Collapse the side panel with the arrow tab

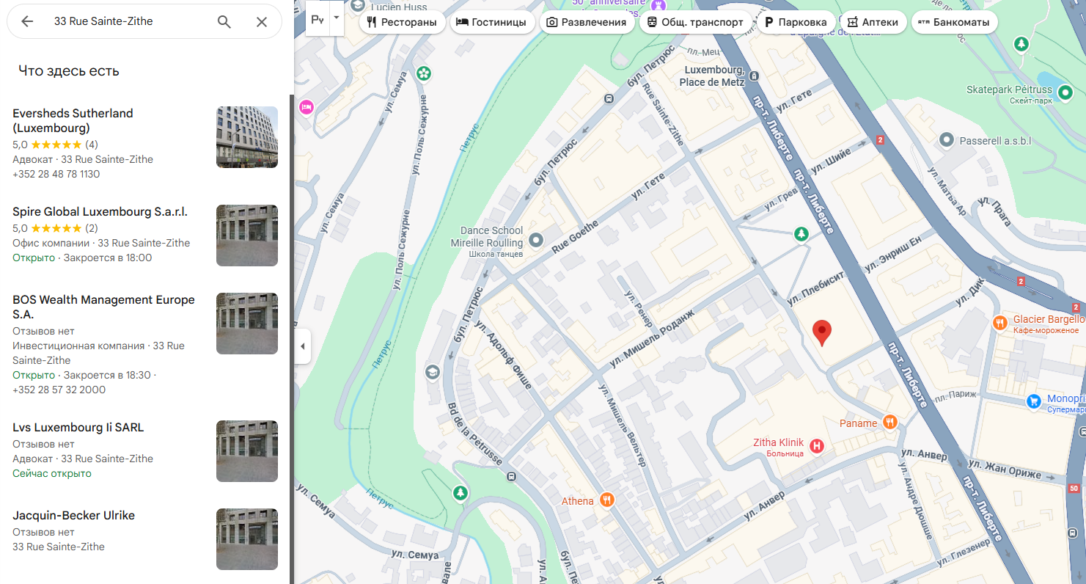pos(302,346)
